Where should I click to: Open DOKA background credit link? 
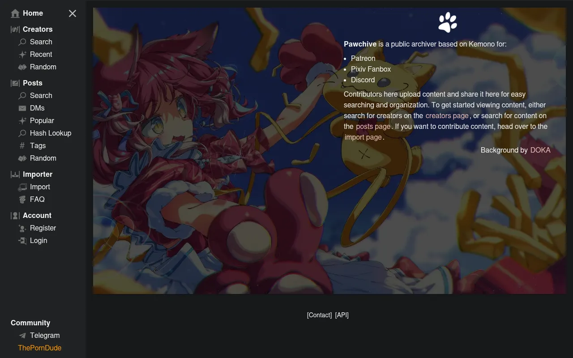540,150
